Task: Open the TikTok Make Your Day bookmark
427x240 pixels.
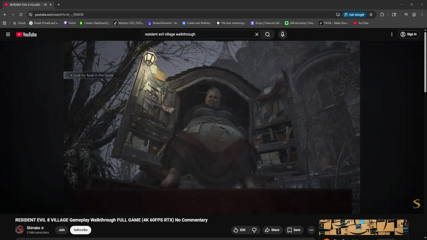Action: coord(334,23)
